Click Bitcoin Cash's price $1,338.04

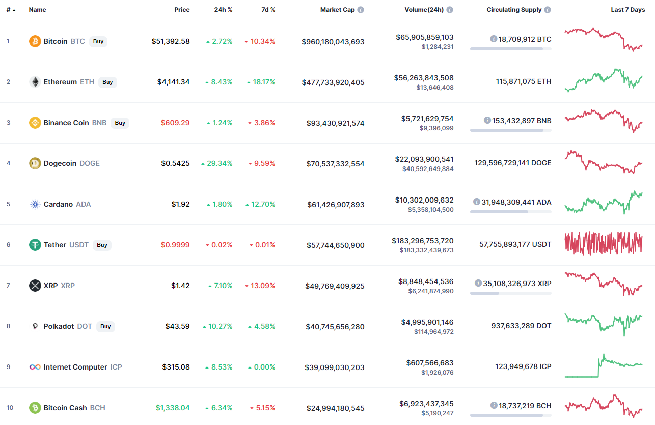click(173, 408)
